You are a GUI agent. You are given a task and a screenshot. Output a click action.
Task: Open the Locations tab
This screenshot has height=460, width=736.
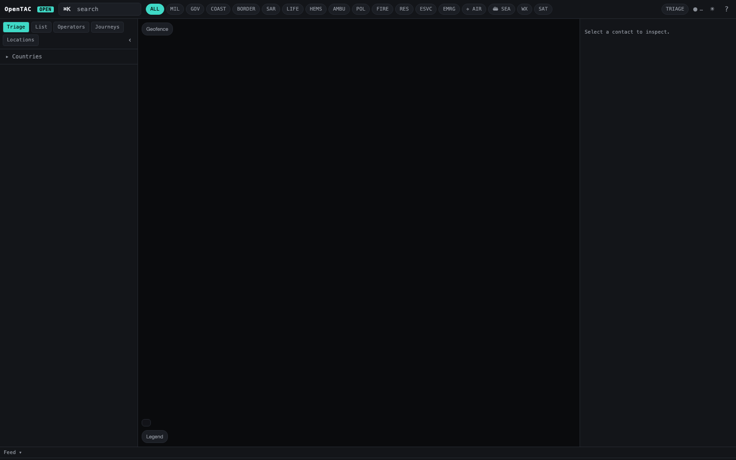(21, 40)
